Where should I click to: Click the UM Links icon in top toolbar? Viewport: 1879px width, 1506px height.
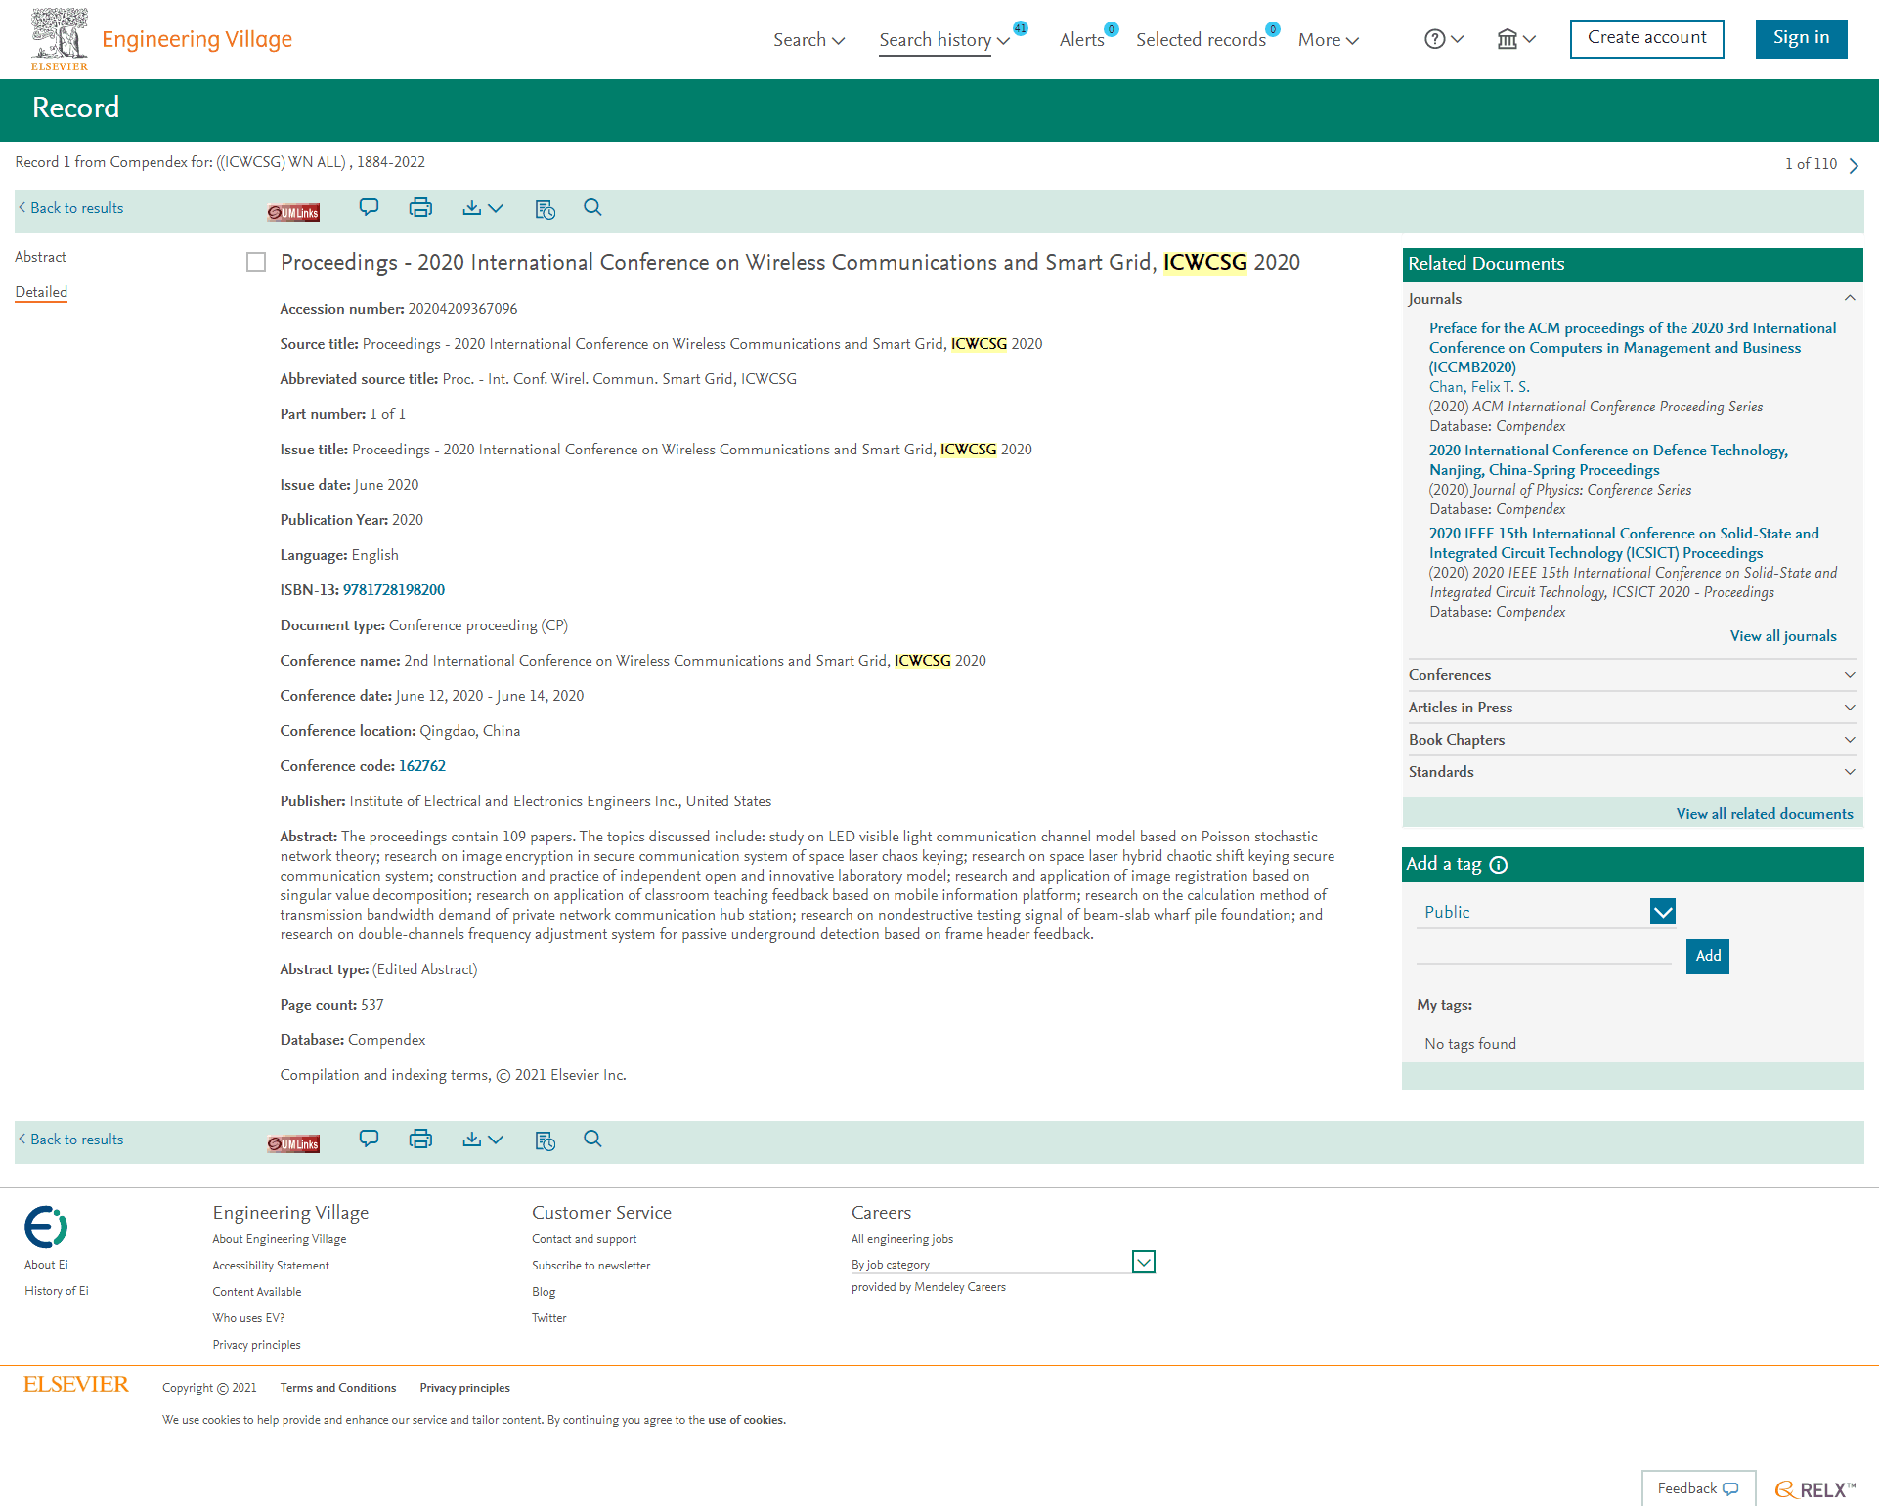(293, 212)
